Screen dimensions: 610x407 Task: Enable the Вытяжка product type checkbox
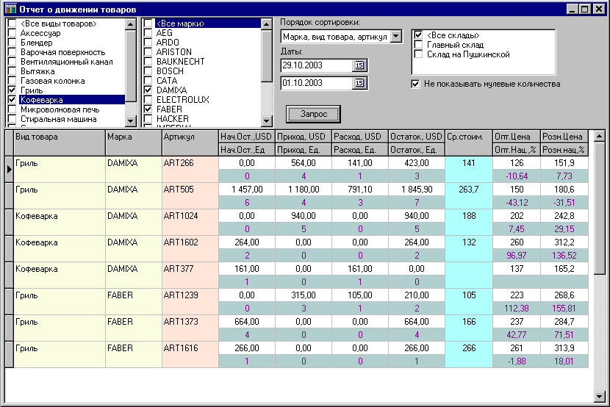[12, 71]
